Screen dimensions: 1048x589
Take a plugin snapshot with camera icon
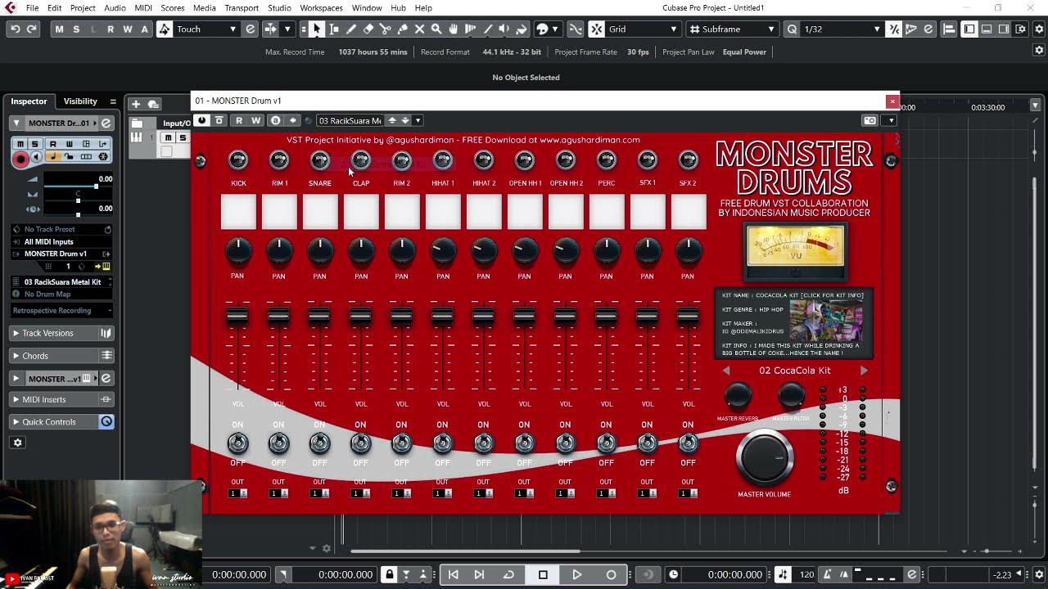click(870, 121)
